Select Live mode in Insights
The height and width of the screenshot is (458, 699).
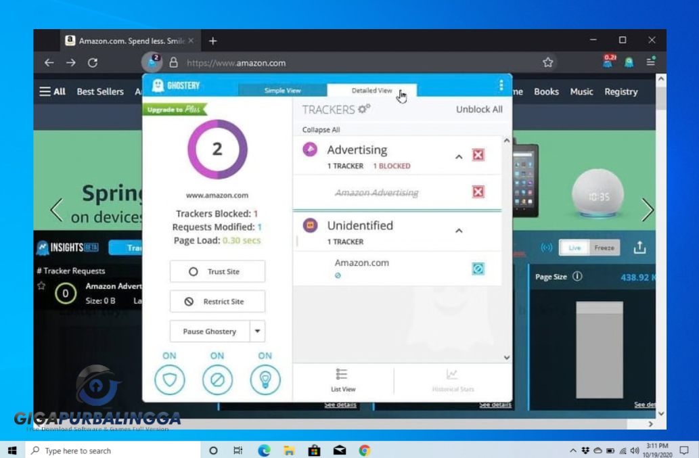[574, 248]
